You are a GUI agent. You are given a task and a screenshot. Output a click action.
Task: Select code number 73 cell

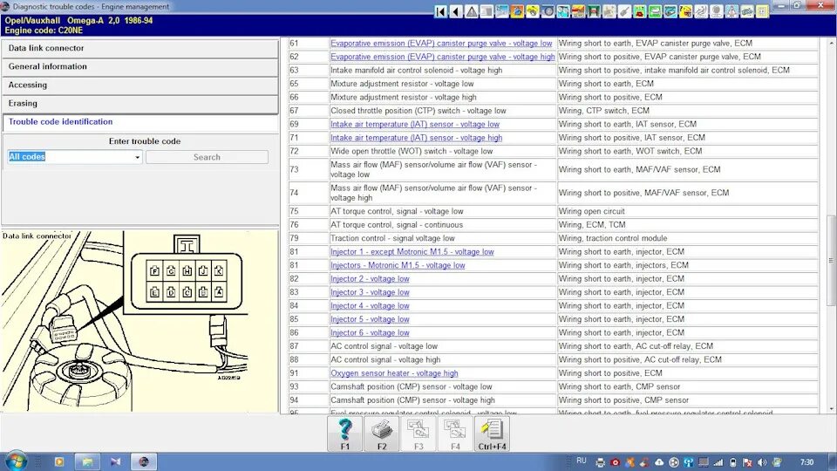click(x=308, y=169)
